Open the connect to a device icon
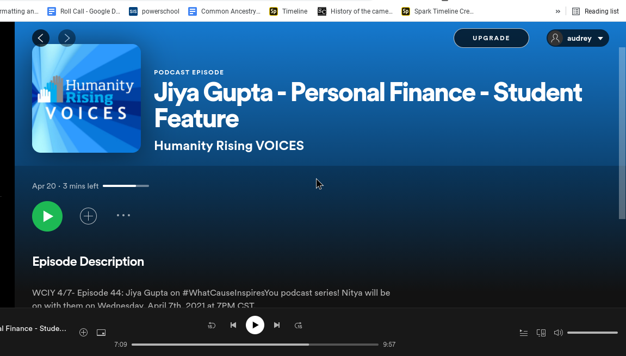Image resolution: width=626 pixels, height=356 pixels. click(x=541, y=333)
